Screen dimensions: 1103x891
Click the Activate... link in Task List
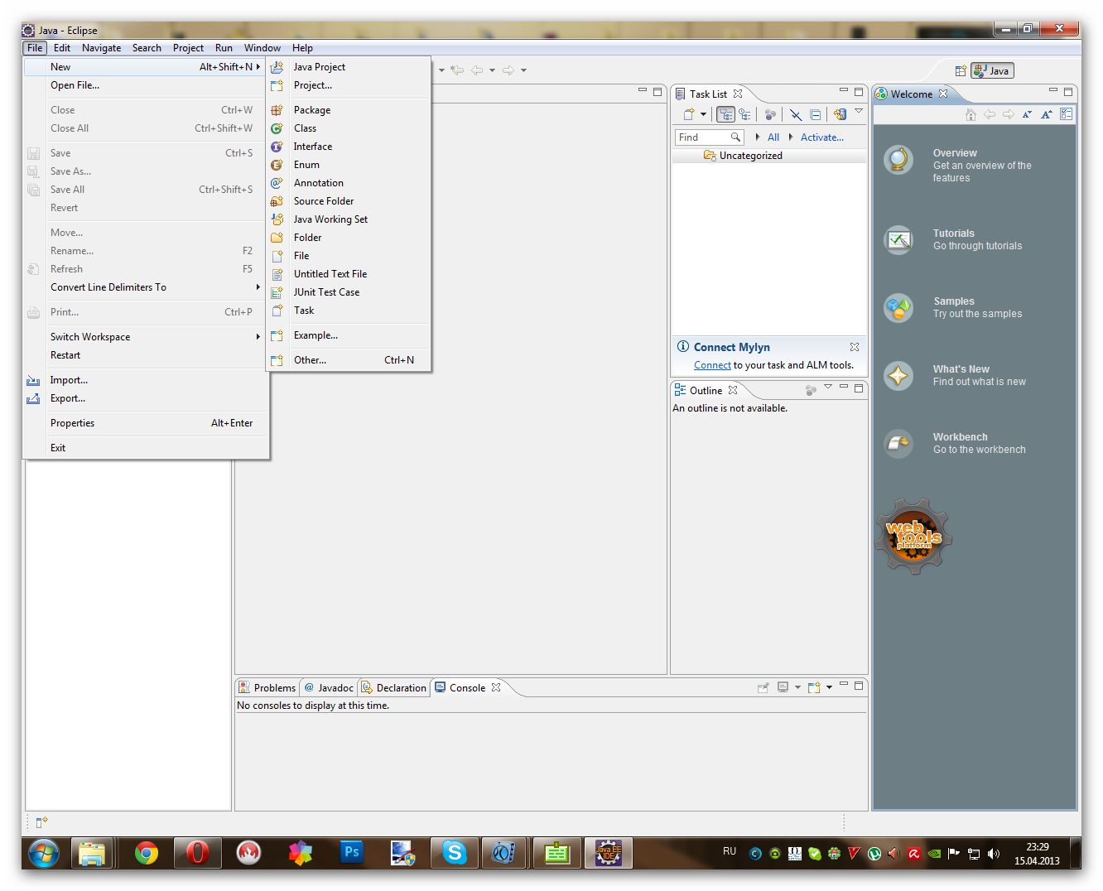click(821, 137)
